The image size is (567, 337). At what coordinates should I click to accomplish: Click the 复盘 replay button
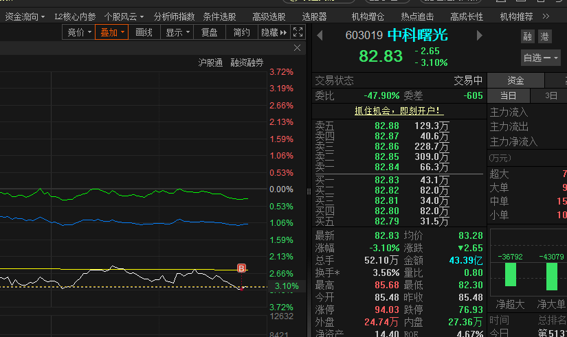pos(210,32)
